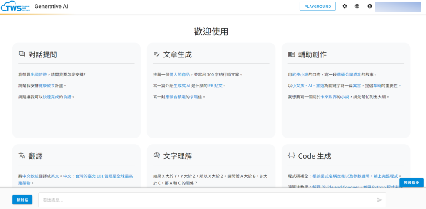The height and width of the screenshot is (209, 426).
Task: Focus the 發送訊息 message input field
Action: 208,200
